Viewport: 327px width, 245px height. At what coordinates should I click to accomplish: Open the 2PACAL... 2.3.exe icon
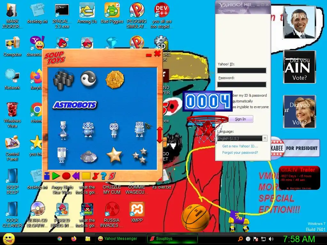(x=62, y=15)
